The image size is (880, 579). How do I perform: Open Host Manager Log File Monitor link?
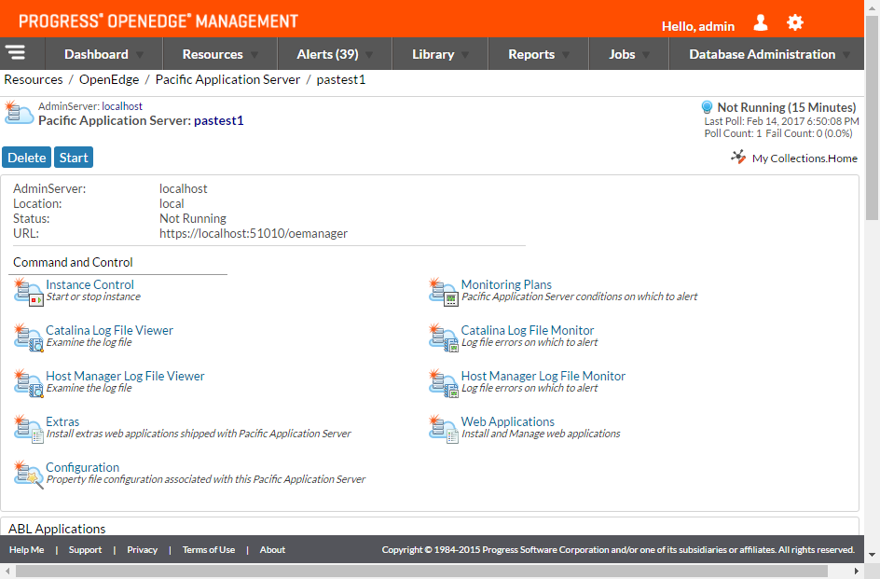543,376
